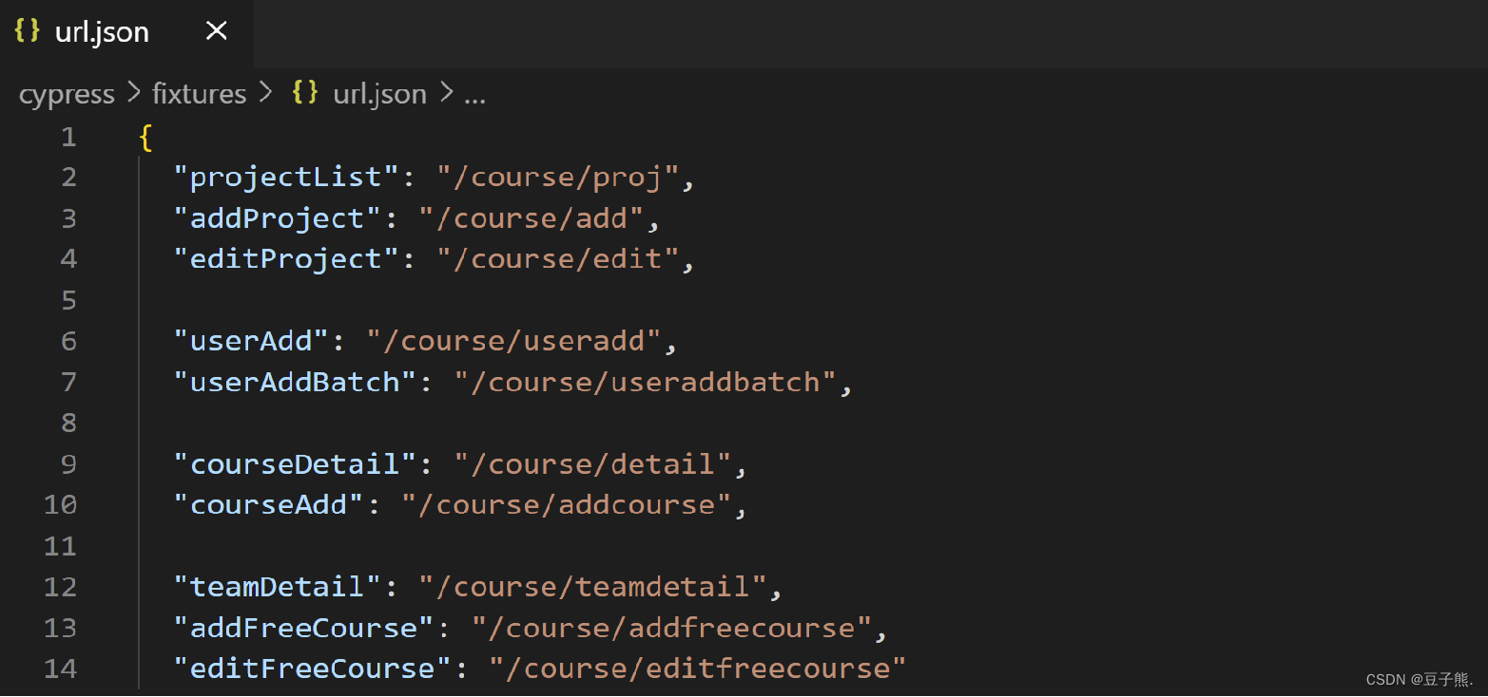Click the chevron between cypress and fixtures

tap(133, 94)
